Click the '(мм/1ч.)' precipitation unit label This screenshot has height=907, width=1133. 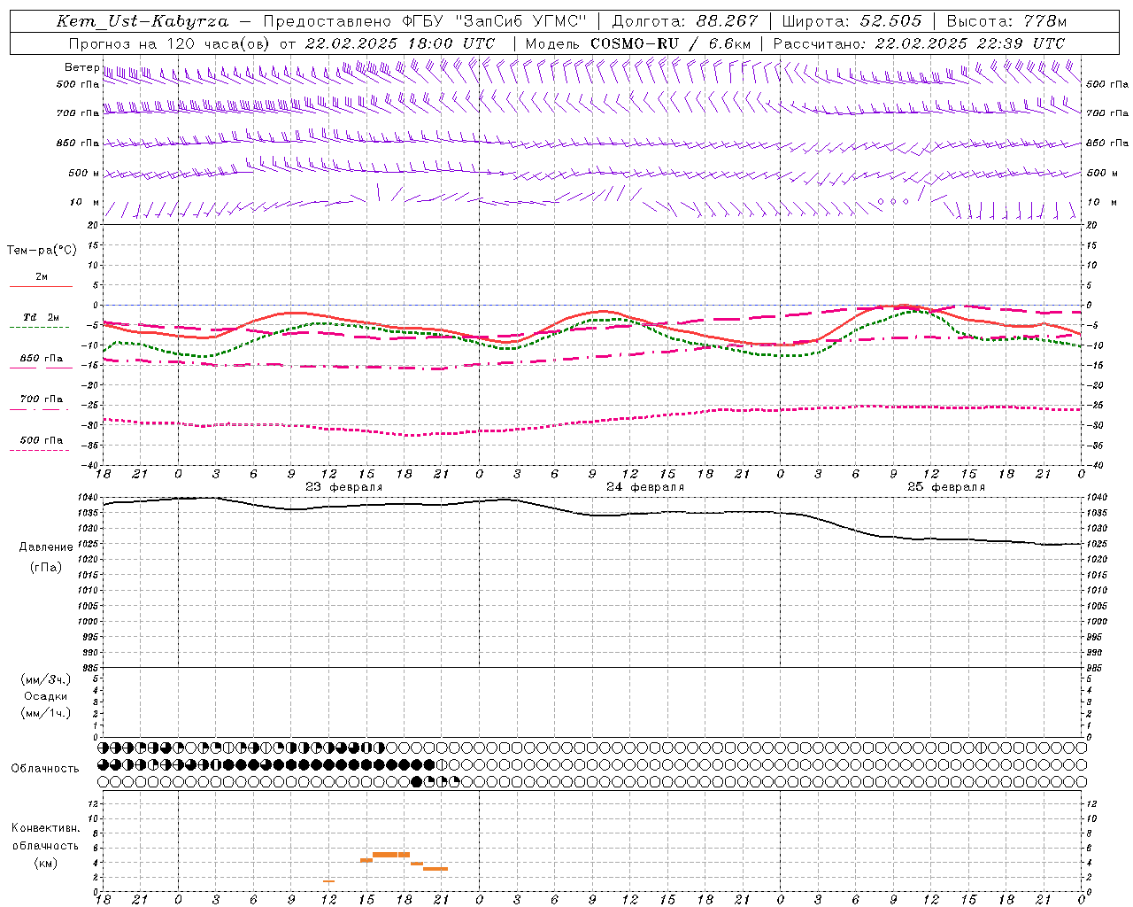coord(46,713)
